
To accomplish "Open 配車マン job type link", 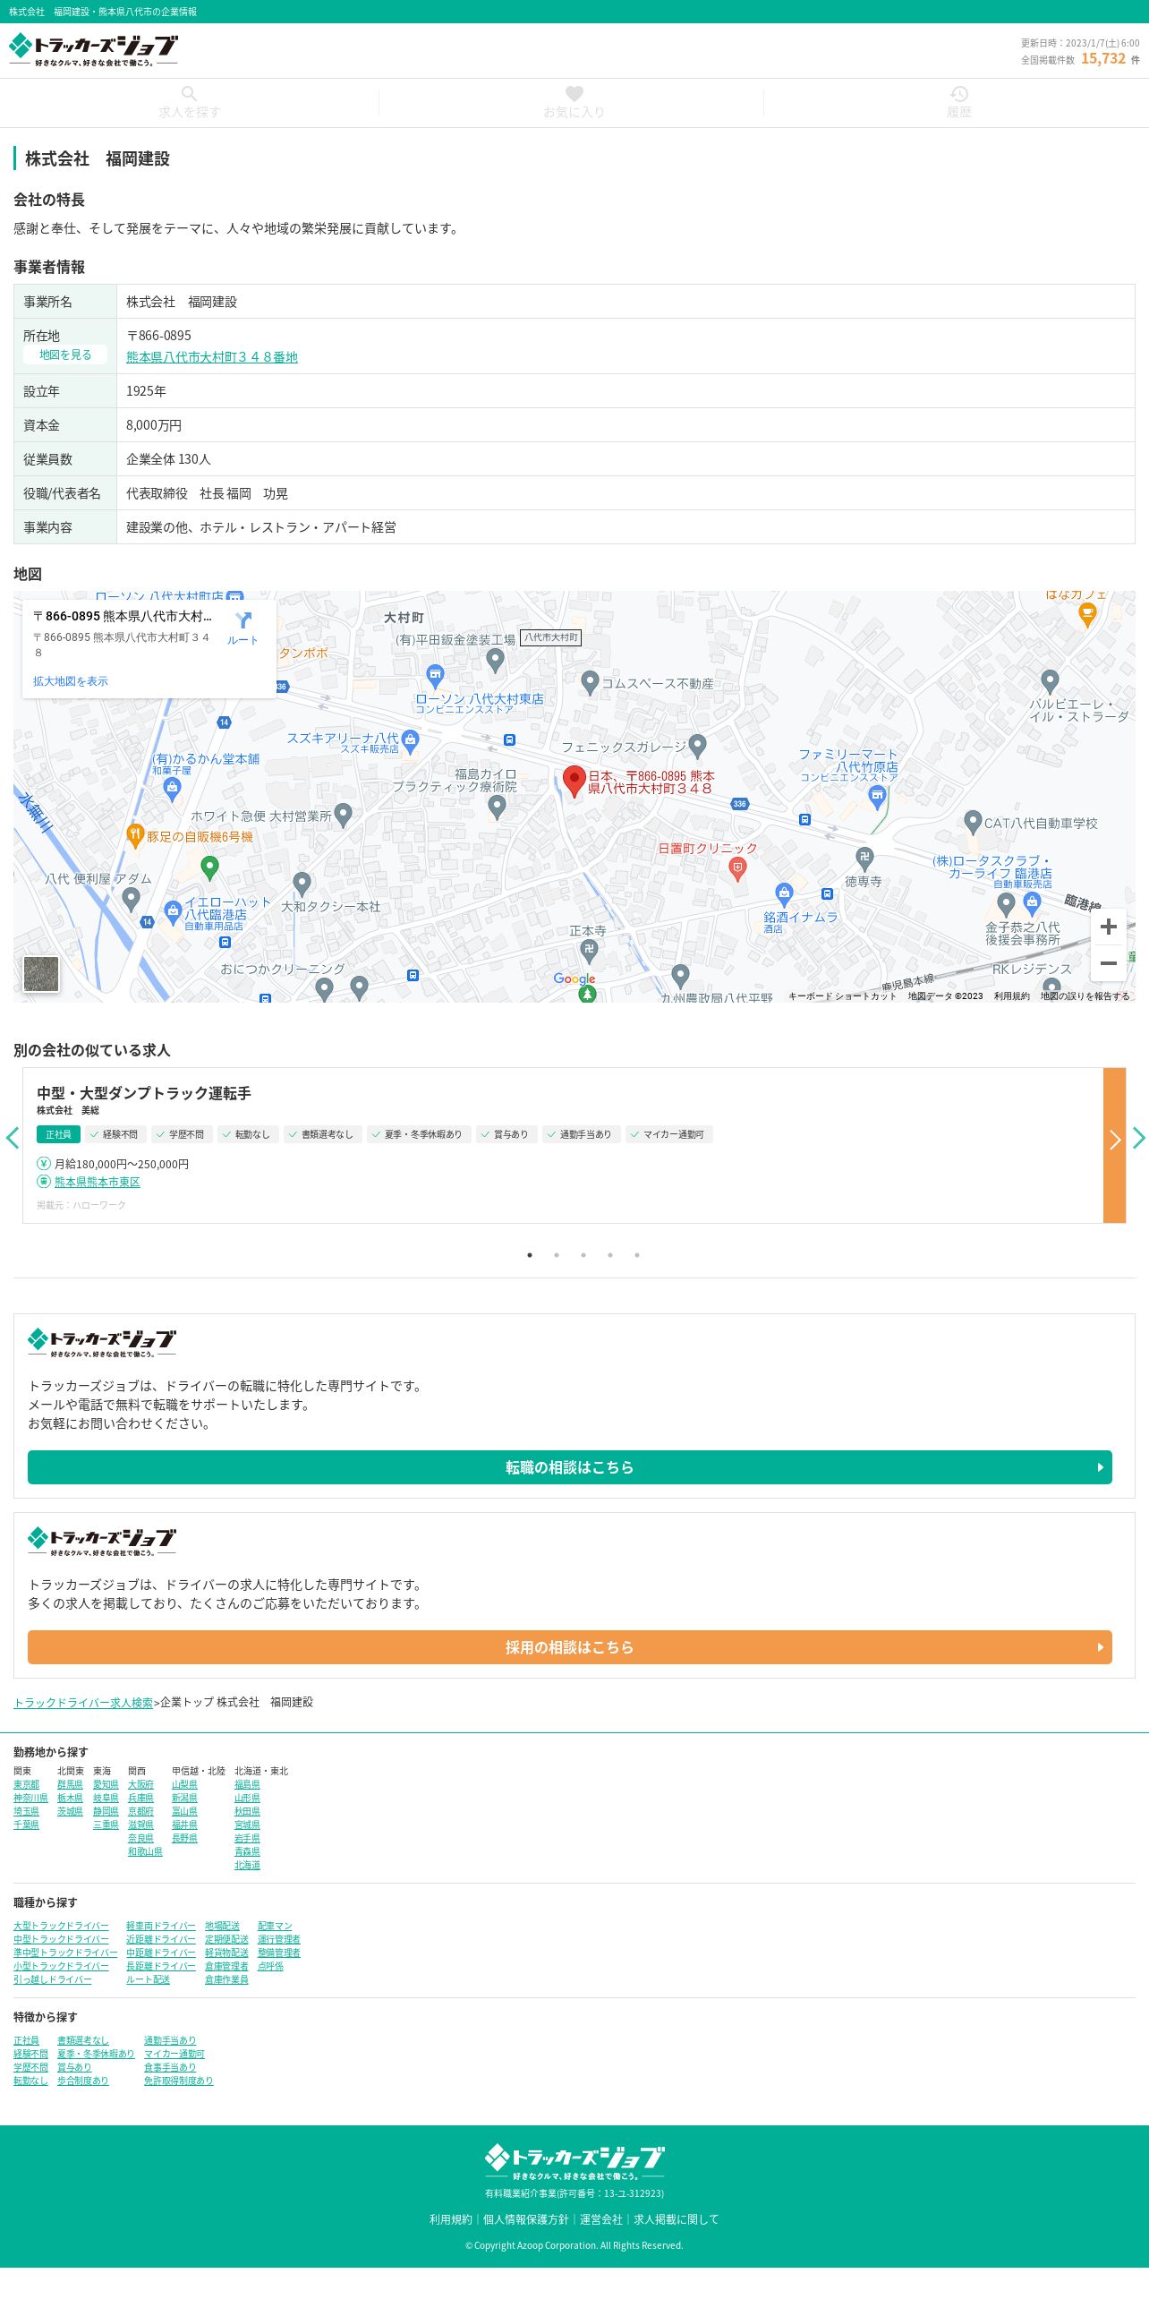I will [x=275, y=1926].
